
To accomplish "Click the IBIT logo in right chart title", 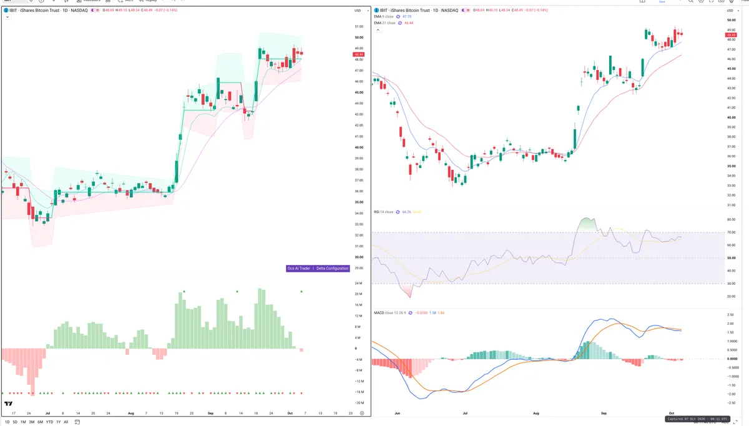I will coord(376,10).
